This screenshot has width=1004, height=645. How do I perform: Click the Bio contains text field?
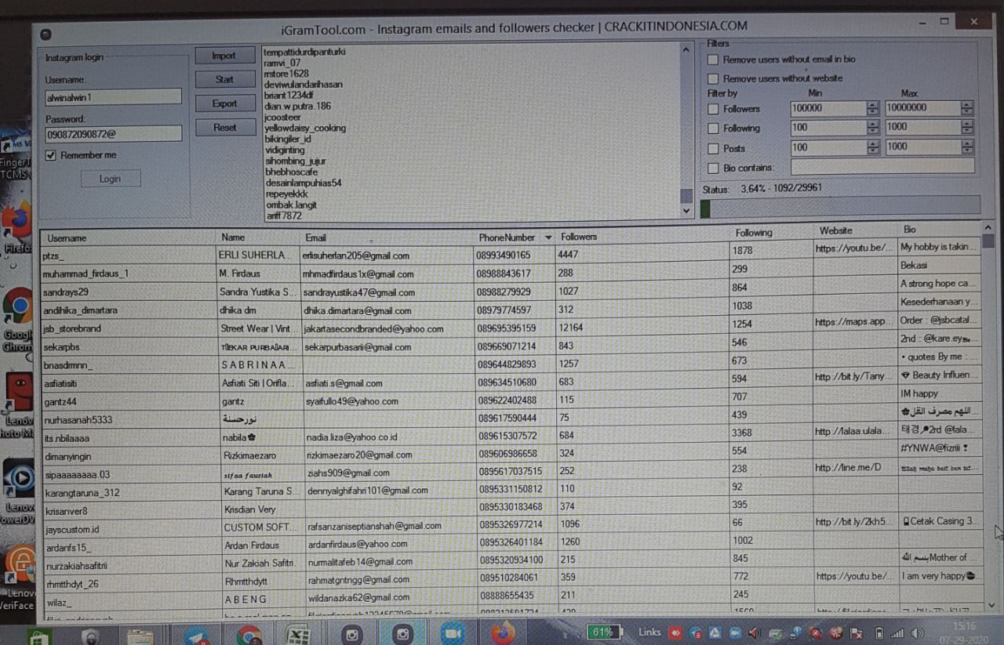click(882, 166)
